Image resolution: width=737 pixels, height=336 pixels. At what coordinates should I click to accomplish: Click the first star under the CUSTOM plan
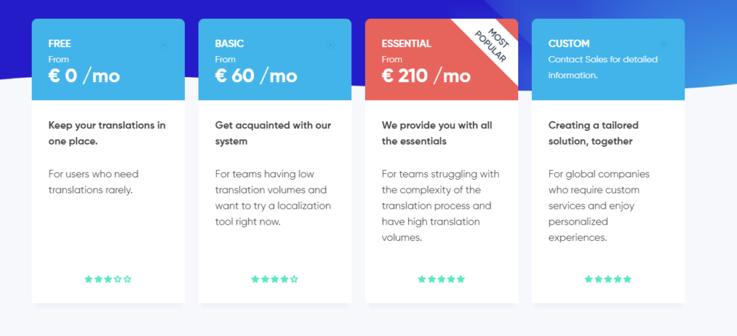coord(589,279)
